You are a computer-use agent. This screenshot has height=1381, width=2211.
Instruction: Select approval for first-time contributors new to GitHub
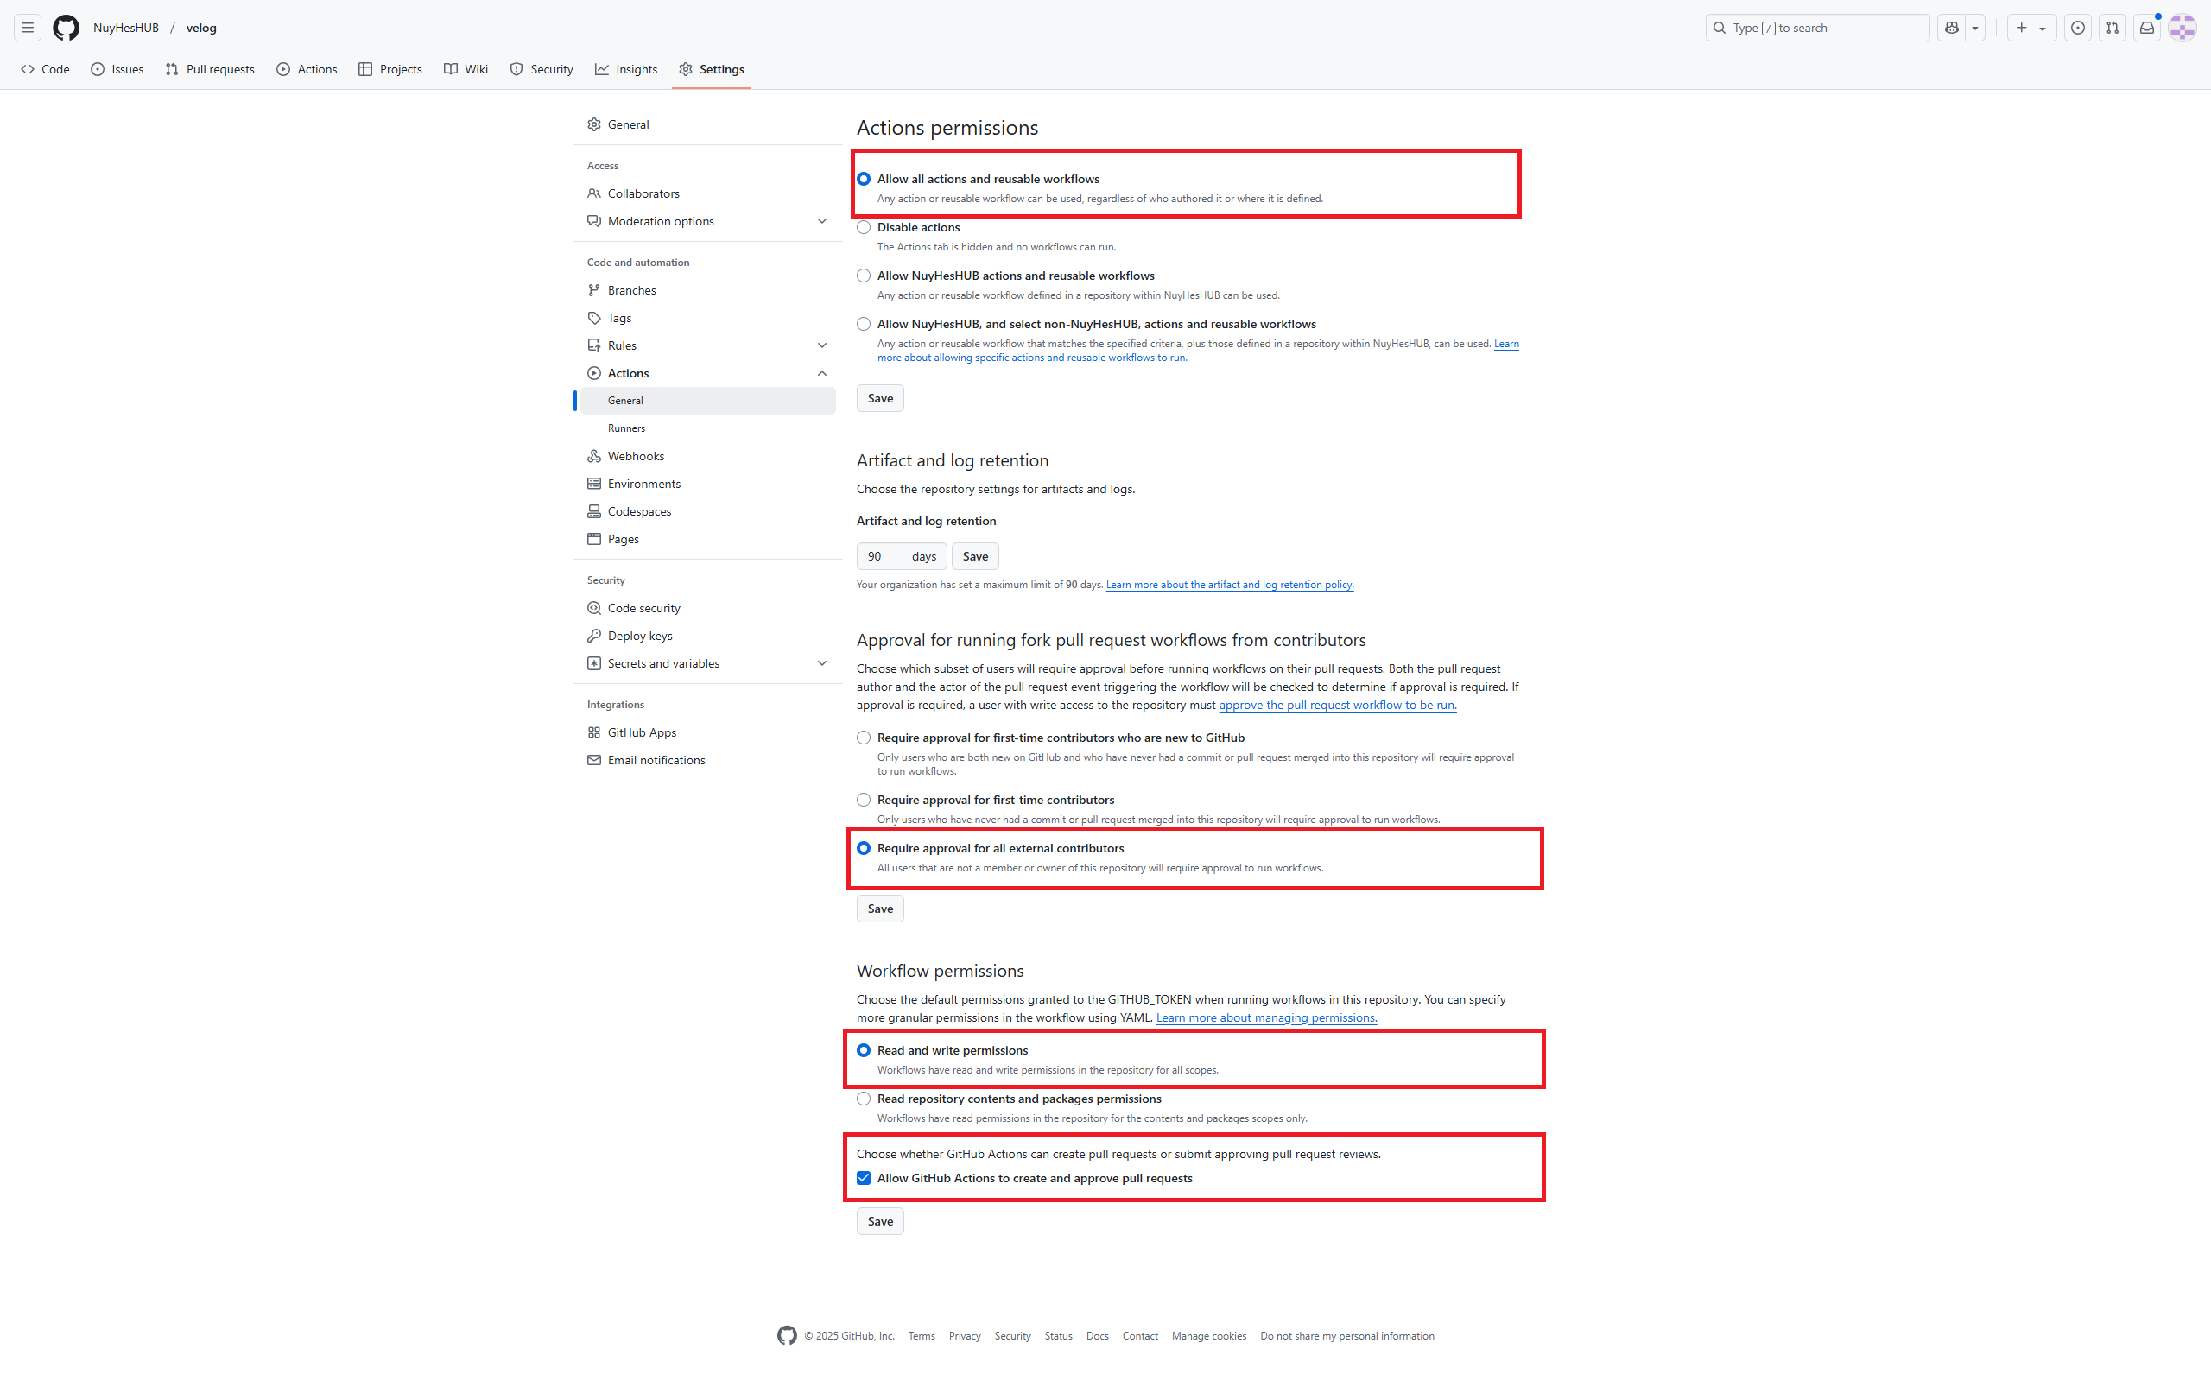pos(863,738)
